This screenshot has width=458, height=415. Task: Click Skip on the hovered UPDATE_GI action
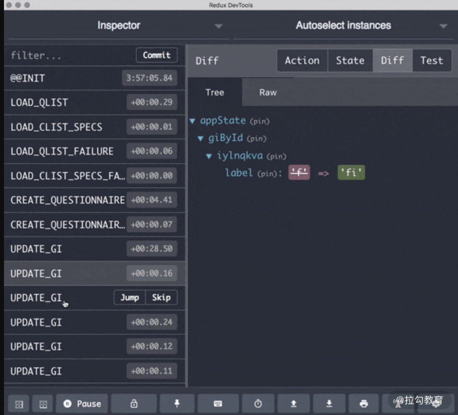click(x=161, y=298)
